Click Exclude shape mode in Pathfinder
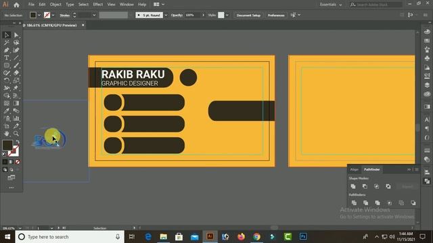 point(388,186)
